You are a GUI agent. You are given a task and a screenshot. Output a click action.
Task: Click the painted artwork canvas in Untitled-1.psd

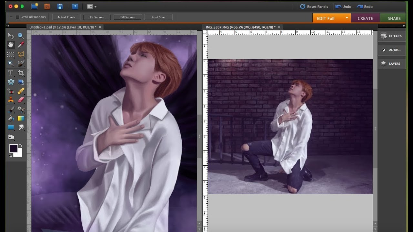[114, 133]
